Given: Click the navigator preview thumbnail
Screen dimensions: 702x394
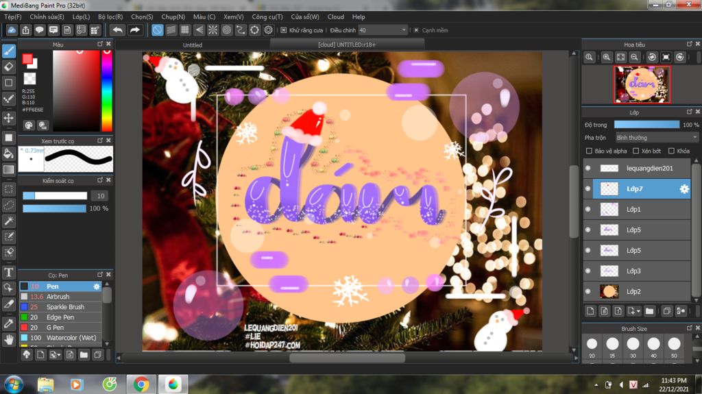Looking at the screenshot, I should (642, 84).
